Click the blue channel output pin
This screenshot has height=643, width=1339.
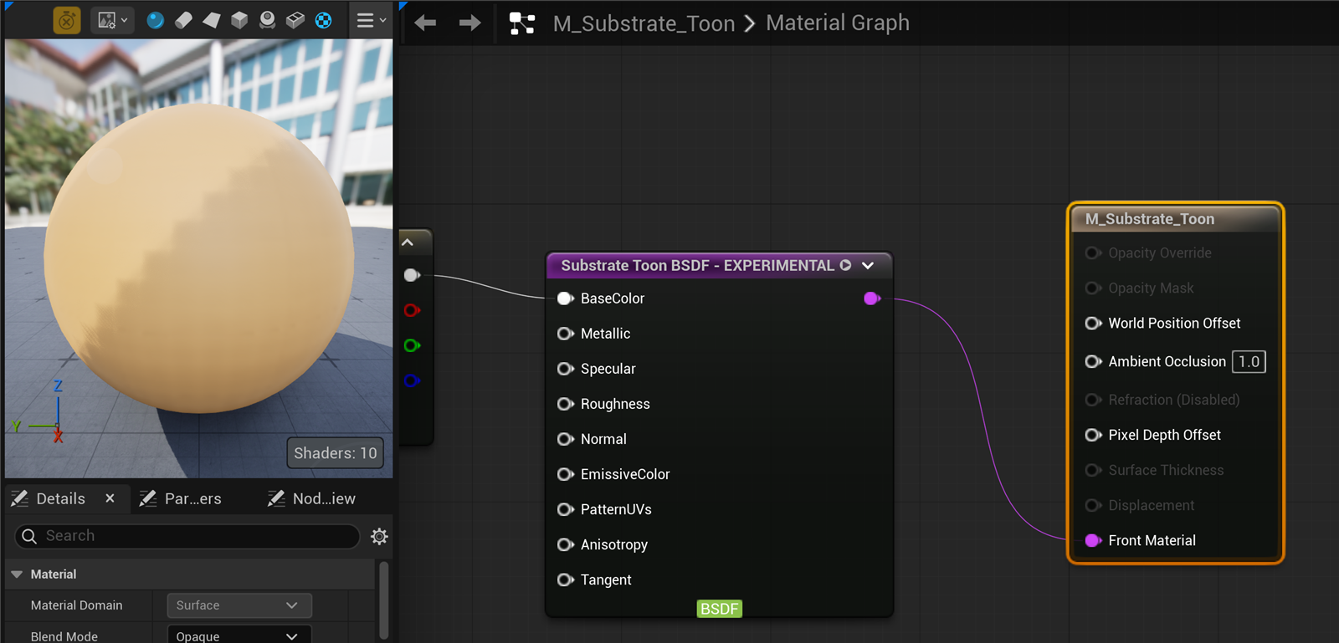[412, 380]
